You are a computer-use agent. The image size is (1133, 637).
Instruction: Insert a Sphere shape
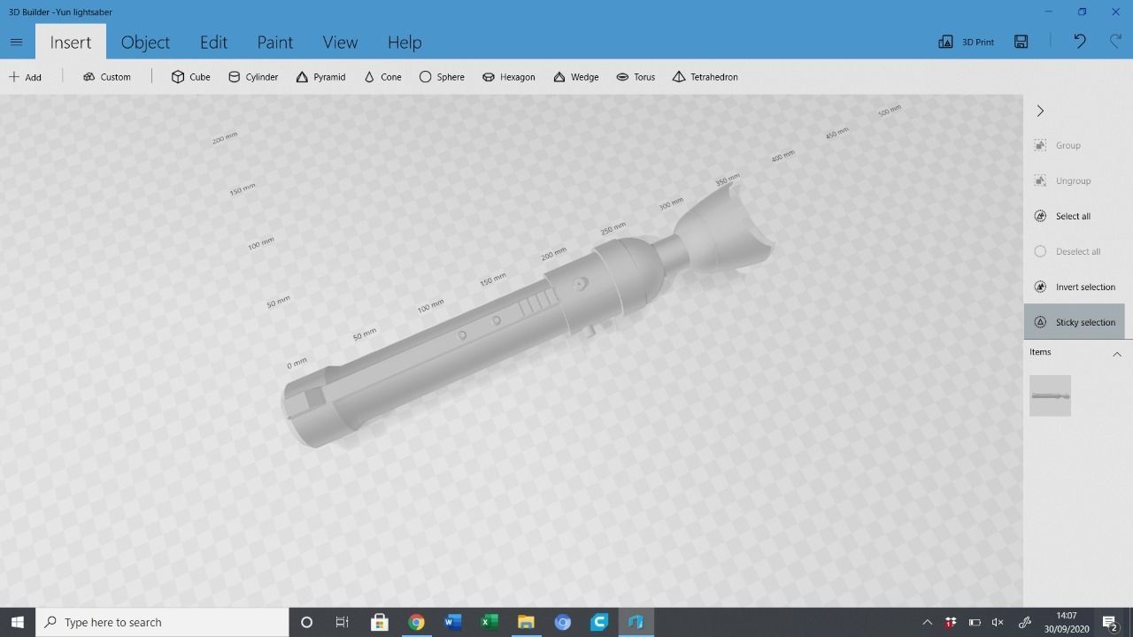tap(442, 77)
